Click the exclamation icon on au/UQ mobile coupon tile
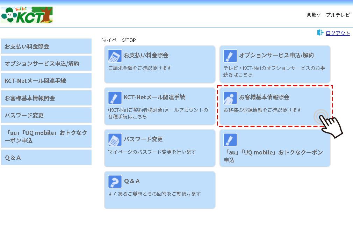The height and width of the screenshot is (239, 353). 230,140
